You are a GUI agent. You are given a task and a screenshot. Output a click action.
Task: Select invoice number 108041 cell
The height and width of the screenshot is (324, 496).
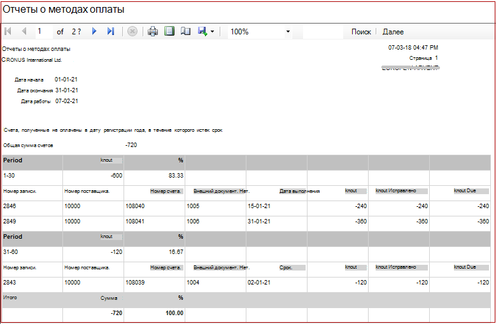coord(154,222)
